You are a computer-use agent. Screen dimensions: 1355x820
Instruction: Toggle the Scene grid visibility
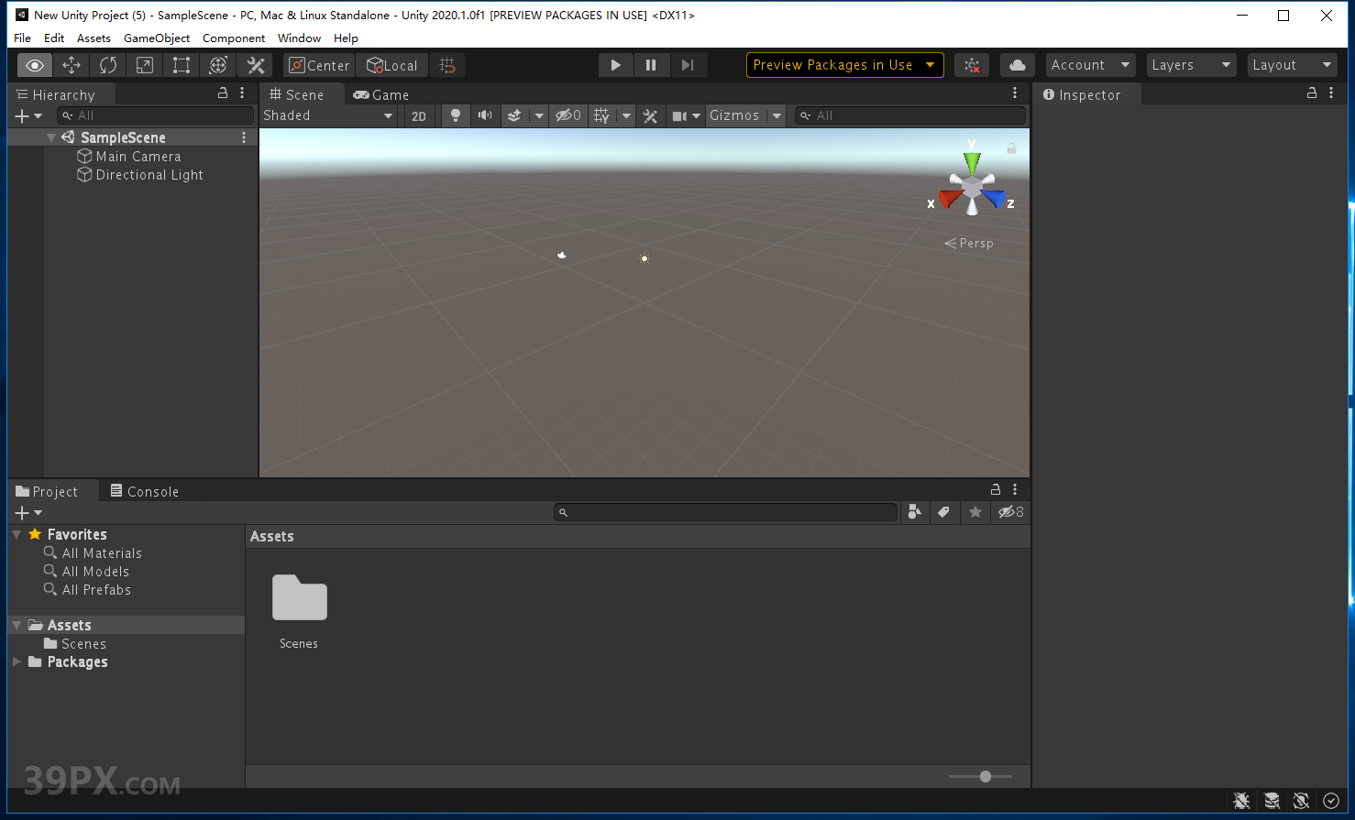point(601,115)
